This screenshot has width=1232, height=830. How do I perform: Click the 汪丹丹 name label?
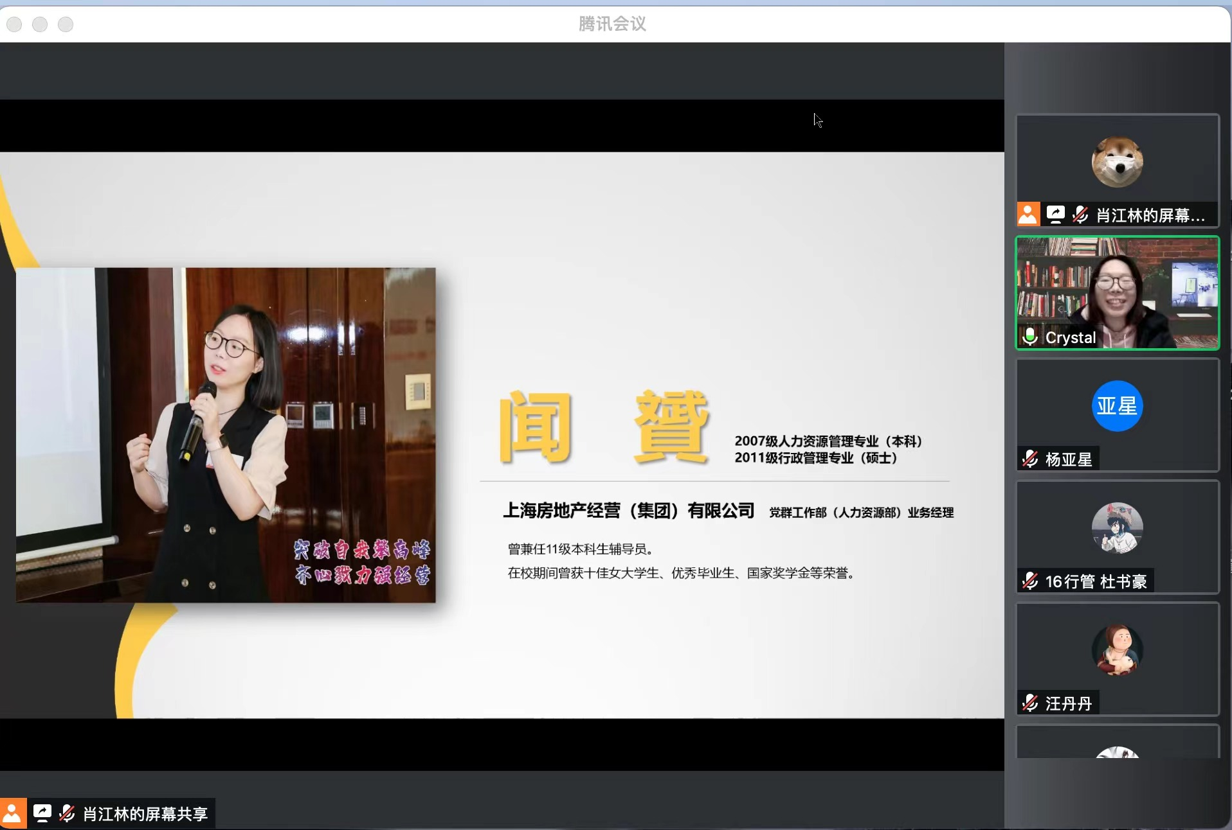pos(1069,703)
